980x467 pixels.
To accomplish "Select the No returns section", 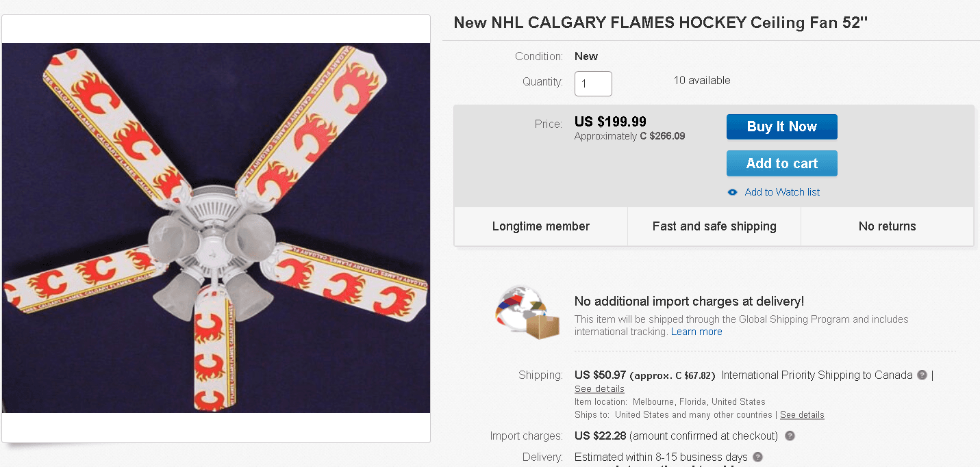I will tap(887, 226).
